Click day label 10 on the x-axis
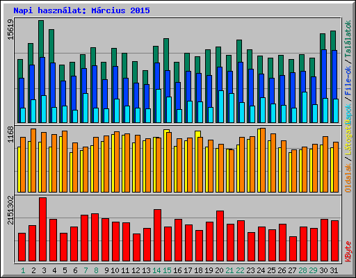This screenshot has width=356, height=278. click(115, 270)
